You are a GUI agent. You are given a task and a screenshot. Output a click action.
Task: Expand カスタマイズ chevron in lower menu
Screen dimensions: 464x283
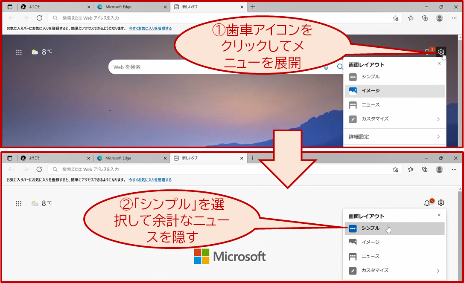coord(438,271)
